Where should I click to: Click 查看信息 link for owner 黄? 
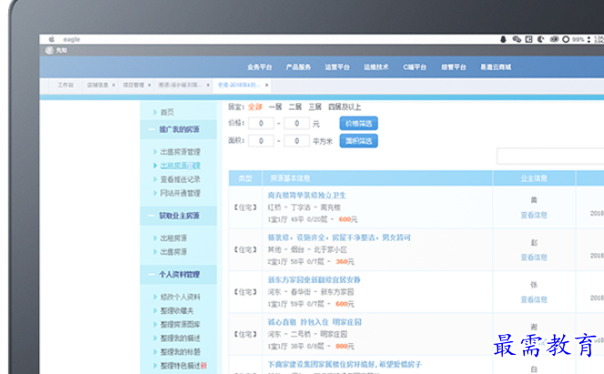coord(533,217)
